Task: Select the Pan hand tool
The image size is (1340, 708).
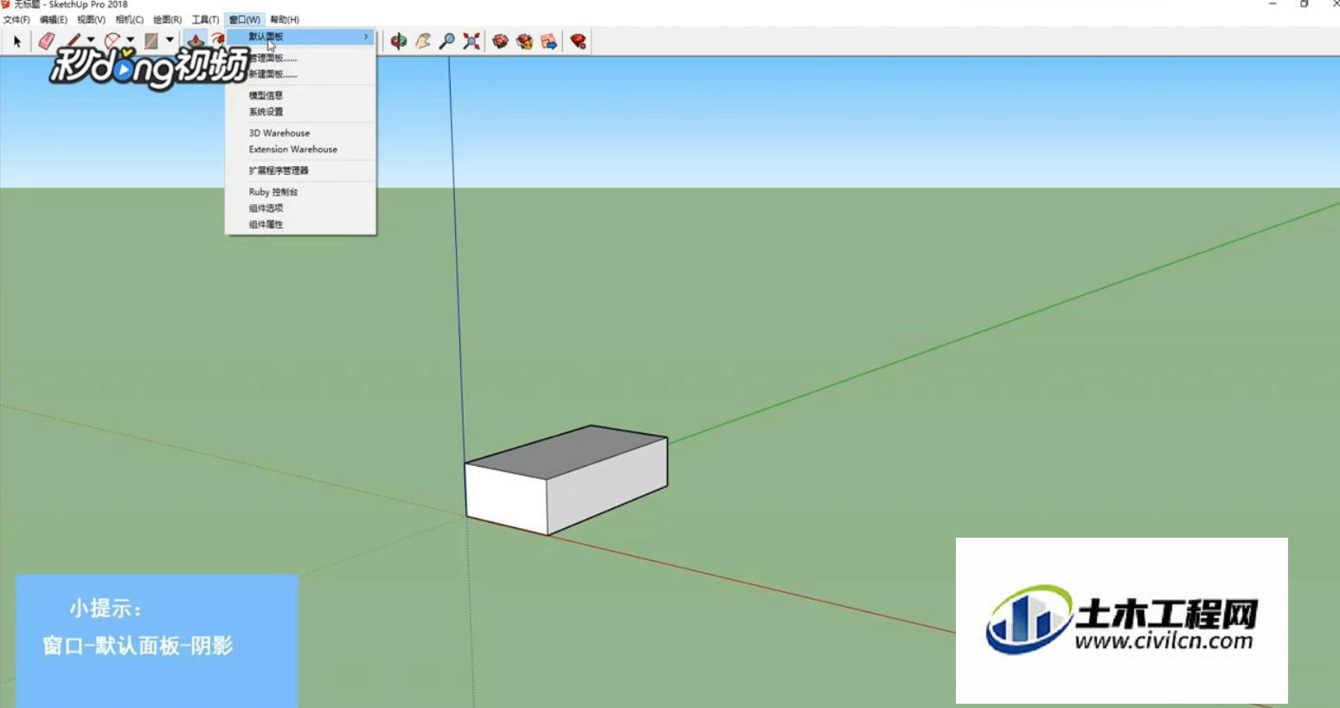Action: point(423,41)
